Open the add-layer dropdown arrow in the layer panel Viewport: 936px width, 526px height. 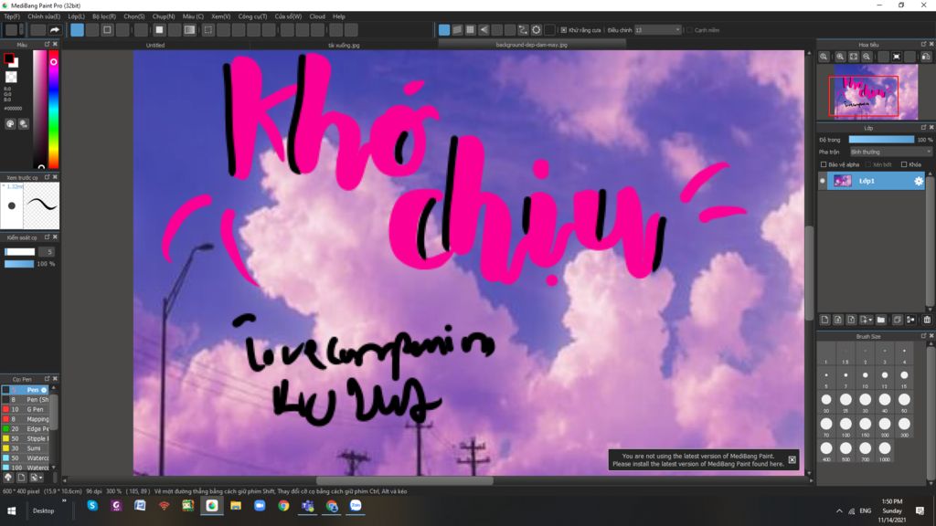pyautogui.click(x=870, y=321)
